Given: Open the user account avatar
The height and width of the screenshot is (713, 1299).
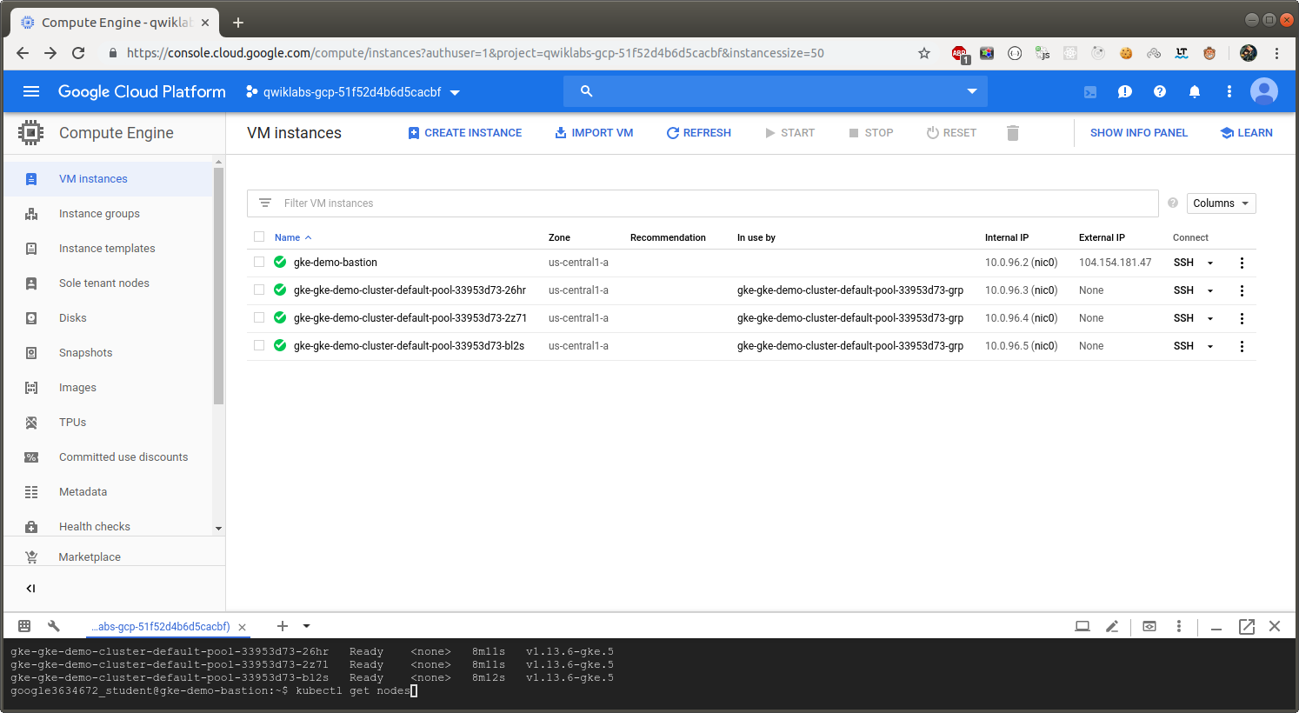Looking at the screenshot, I should [1264, 91].
